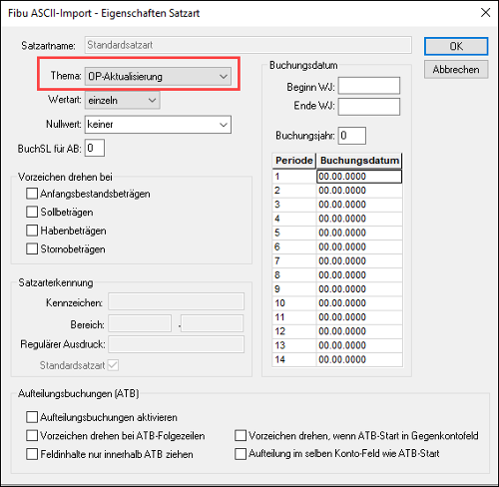This screenshot has height=487, width=499.
Task: Click the Periode 7 row number cell
Action: [x=294, y=260]
